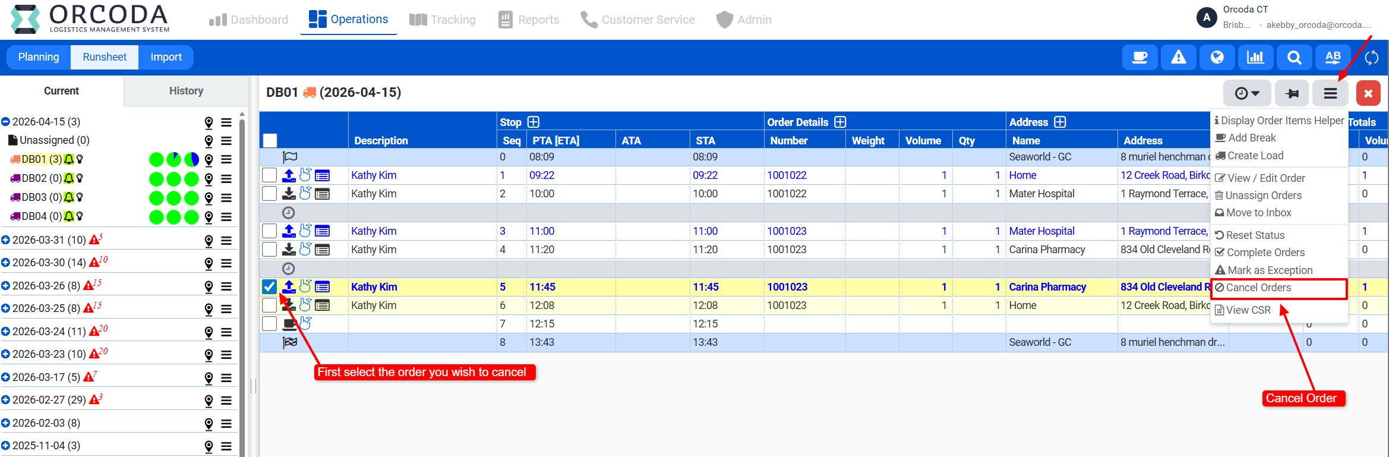1389x457 pixels.
Task: Open order number 1001022 link
Action: pyautogui.click(x=787, y=175)
